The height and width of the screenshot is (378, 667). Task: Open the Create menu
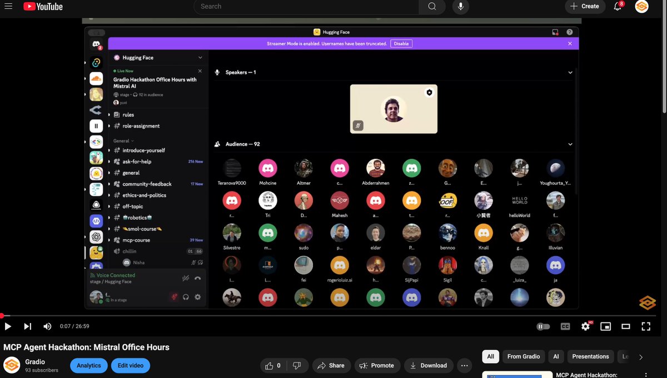click(x=585, y=7)
